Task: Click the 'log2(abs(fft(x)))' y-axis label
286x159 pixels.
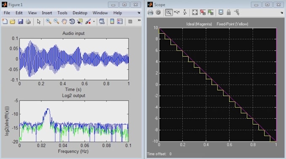Action: pyautogui.click(x=7, y=121)
